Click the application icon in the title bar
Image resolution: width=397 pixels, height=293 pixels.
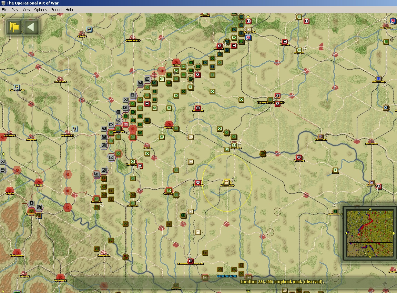(x=3, y=3)
